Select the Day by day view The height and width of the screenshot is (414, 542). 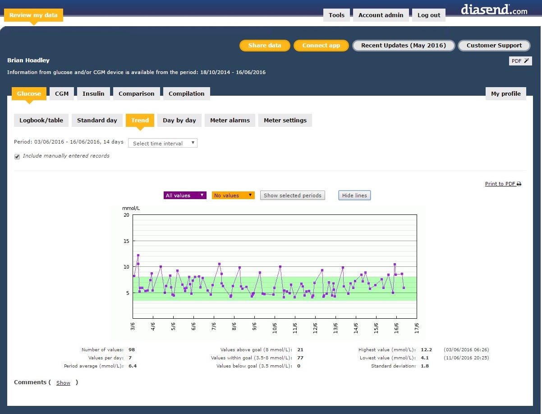(x=179, y=120)
